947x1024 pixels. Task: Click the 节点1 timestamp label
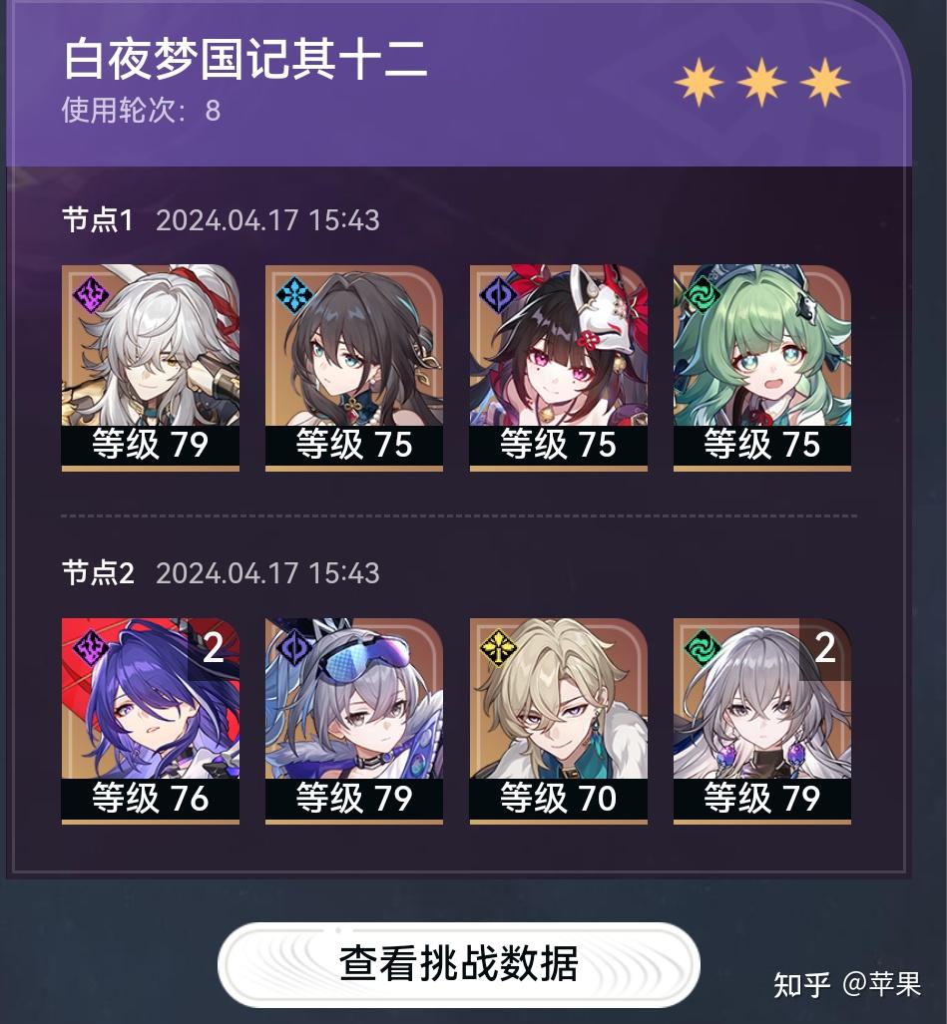(x=267, y=220)
